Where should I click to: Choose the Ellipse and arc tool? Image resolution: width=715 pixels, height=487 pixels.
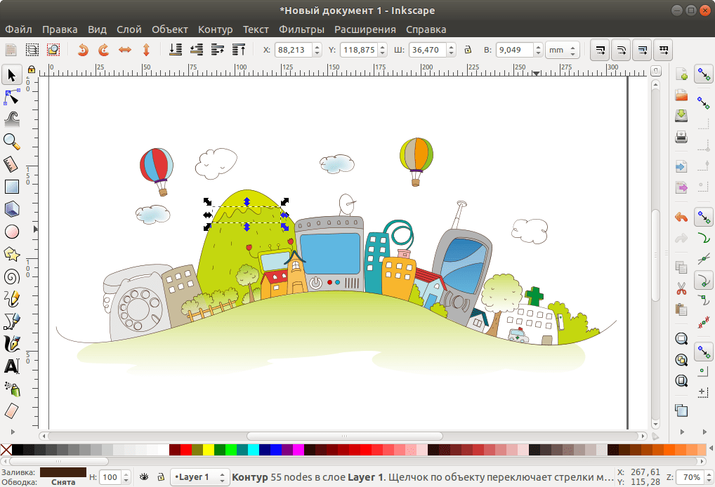click(x=12, y=230)
